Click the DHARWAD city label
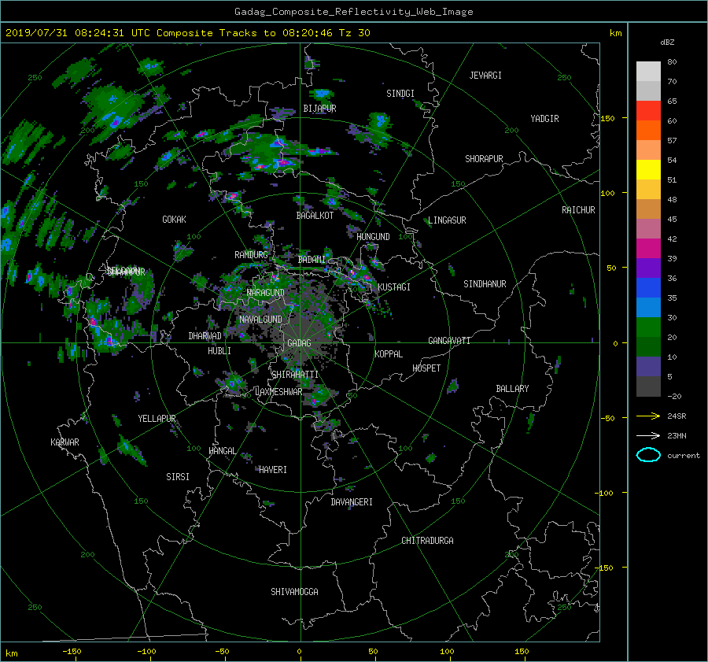This screenshot has height=662, width=708. click(205, 336)
